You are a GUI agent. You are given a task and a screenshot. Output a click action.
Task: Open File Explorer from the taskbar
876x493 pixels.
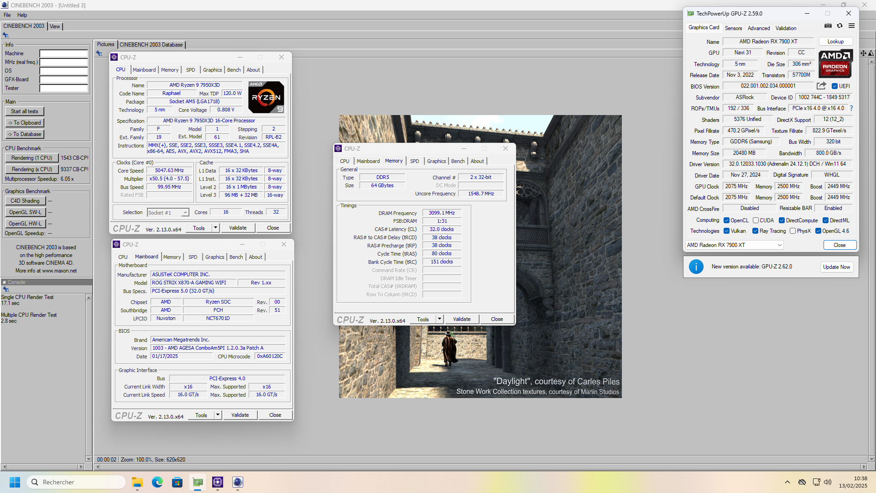tap(137, 482)
